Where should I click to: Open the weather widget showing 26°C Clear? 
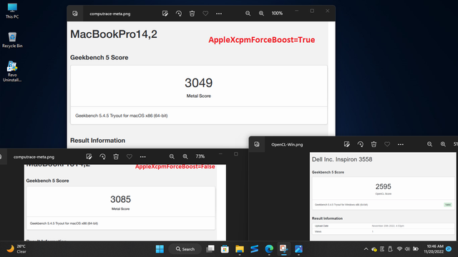(x=16, y=249)
